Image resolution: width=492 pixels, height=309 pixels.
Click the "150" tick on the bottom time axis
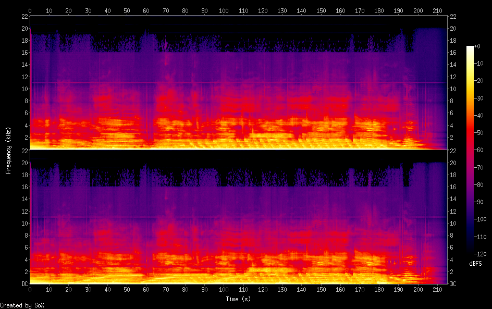pyautogui.click(x=321, y=290)
